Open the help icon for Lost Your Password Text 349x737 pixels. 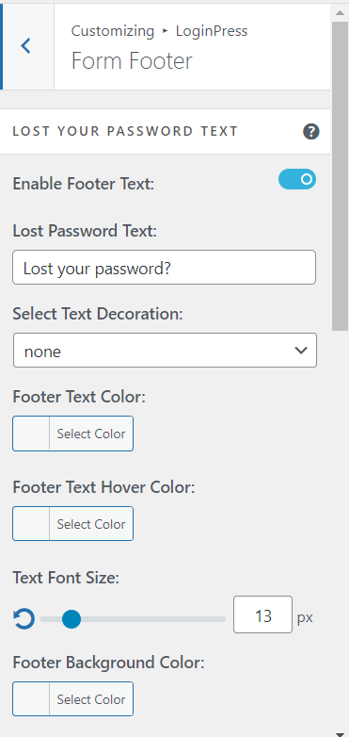[x=311, y=132]
